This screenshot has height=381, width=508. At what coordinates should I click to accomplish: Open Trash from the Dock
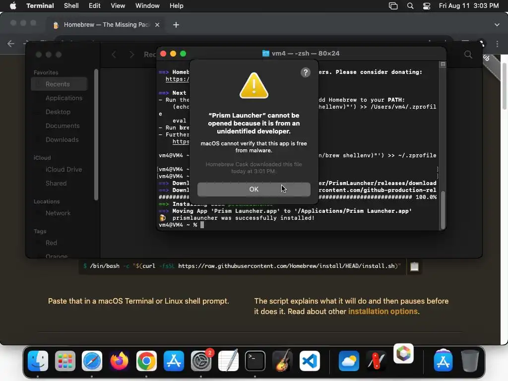(x=470, y=361)
